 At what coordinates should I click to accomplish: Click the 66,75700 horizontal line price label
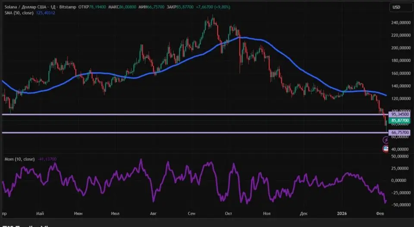coord(399,133)
